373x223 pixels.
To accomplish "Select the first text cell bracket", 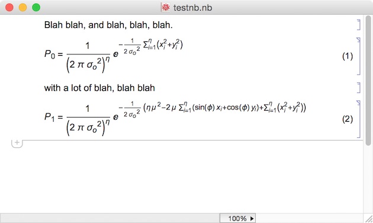I will pos(359,25).
